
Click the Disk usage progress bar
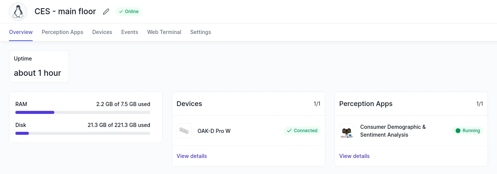click(82, 133)
